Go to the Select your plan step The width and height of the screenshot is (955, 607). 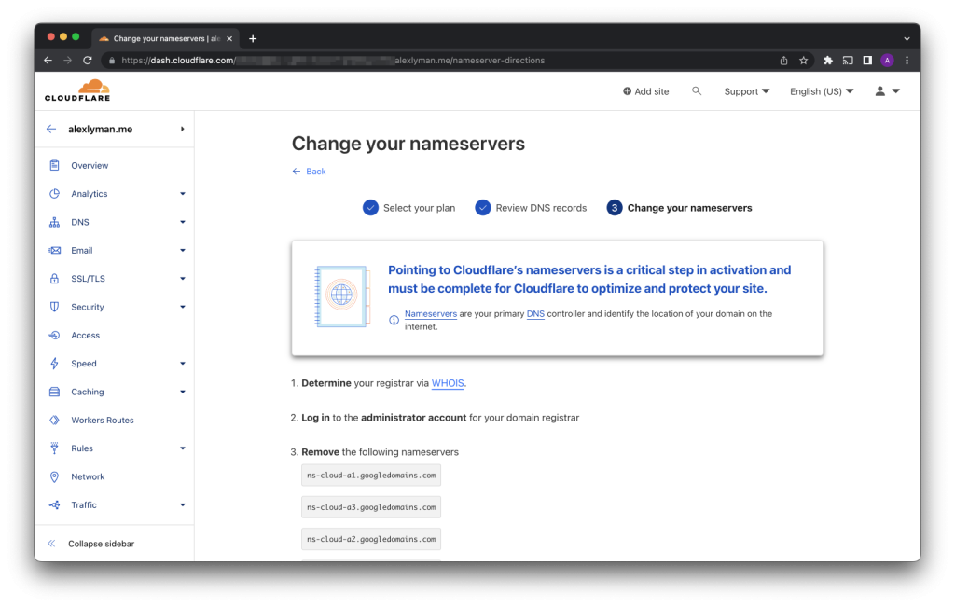pyautogui.click(x=408, y=208)
